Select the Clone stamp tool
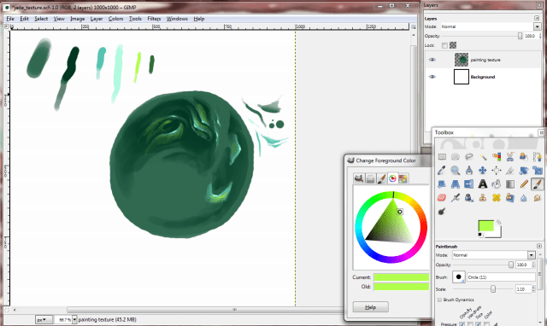 click(x=483, y=198)
